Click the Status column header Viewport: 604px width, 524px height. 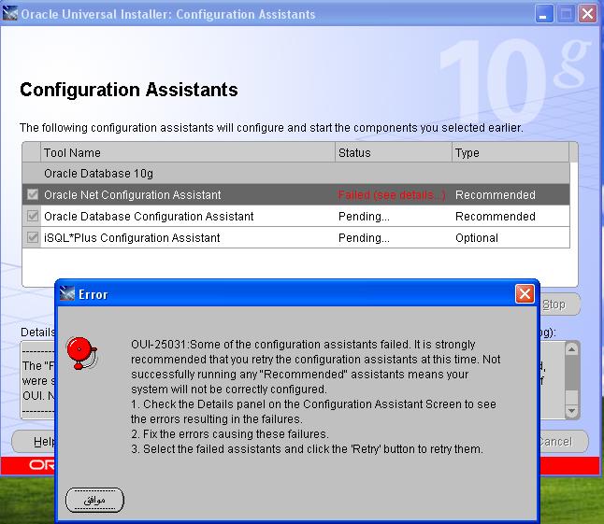tap(393, 152)
